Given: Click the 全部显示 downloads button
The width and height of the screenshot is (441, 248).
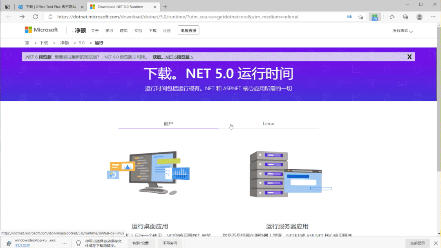Looking at the screenshot, I should pyautogui.click(x=417, y=243).
